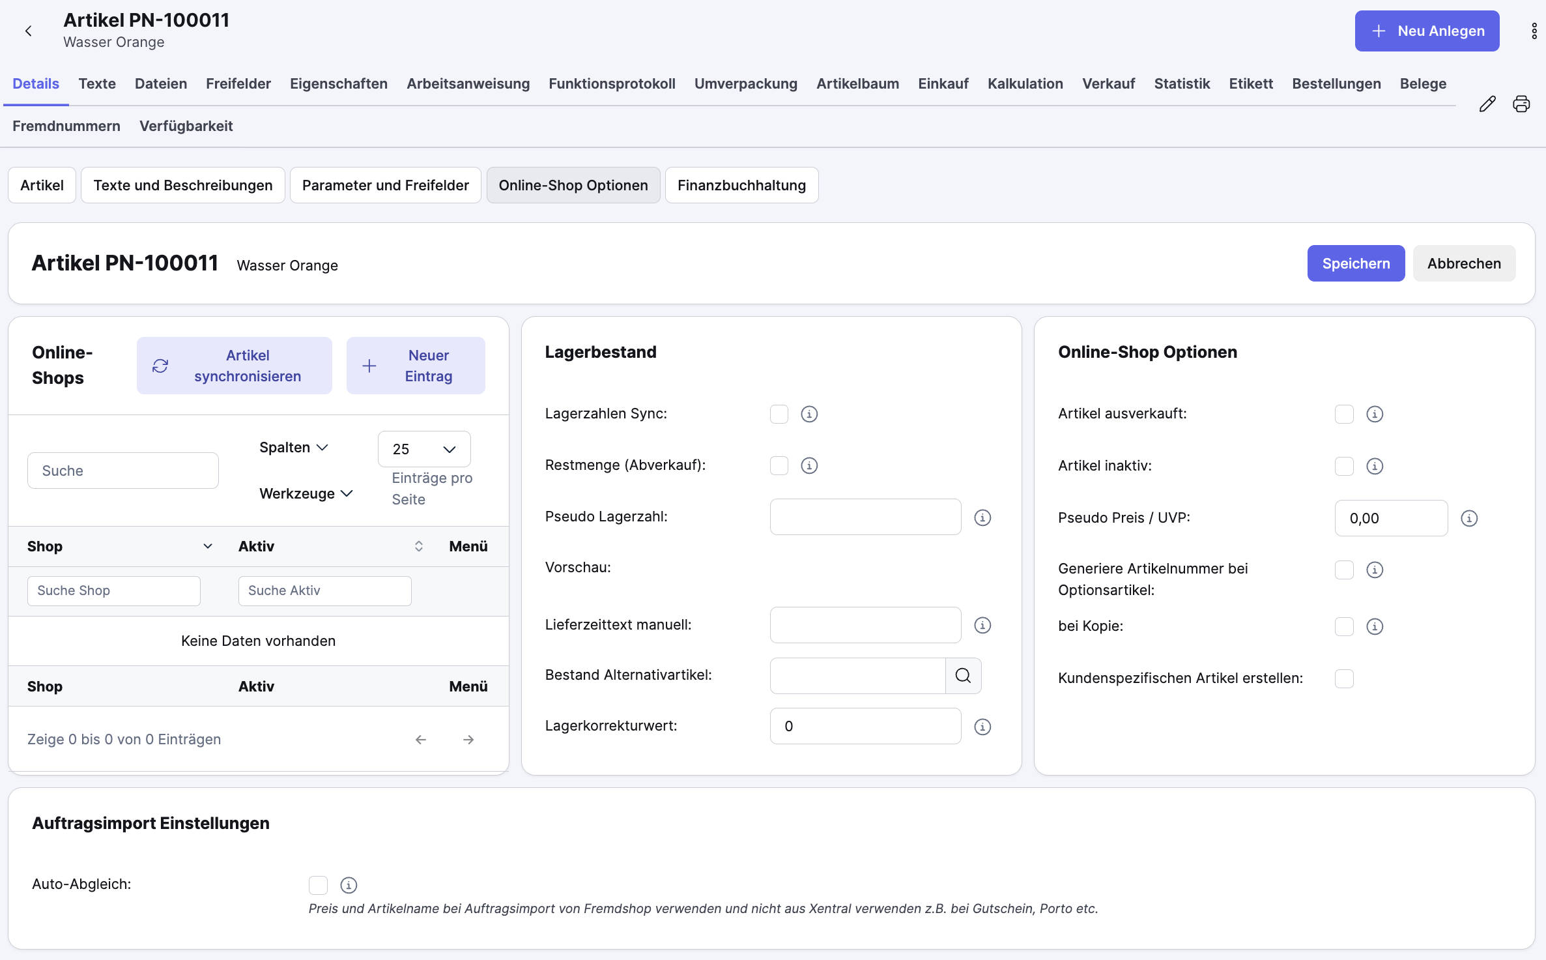Image resolution: width=1546 pixels, height=960 pixels.
Task: Click the Speichern button
Action: (x=1356, y=263)
